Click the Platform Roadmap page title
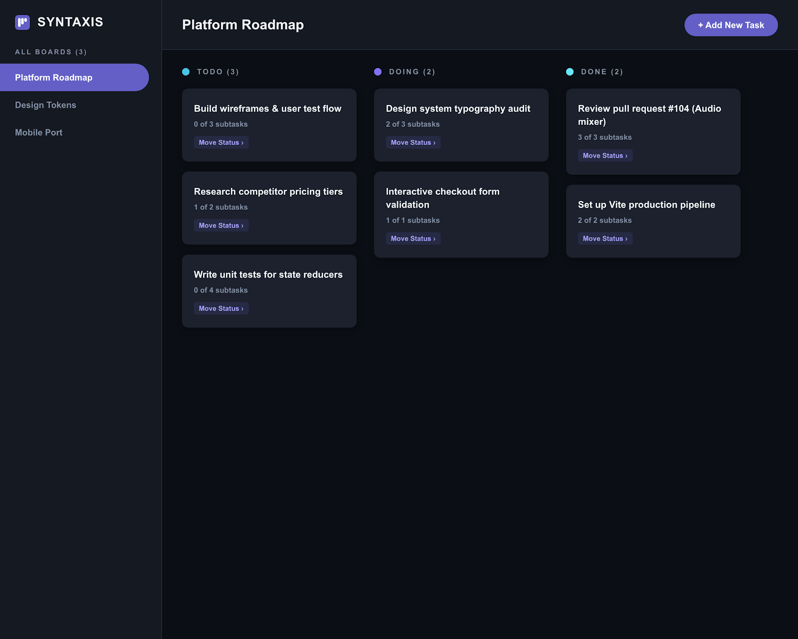This screenshot has width=798, height=639. pos(243,25)
